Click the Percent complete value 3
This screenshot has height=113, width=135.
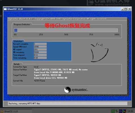[x=40, y=44]
